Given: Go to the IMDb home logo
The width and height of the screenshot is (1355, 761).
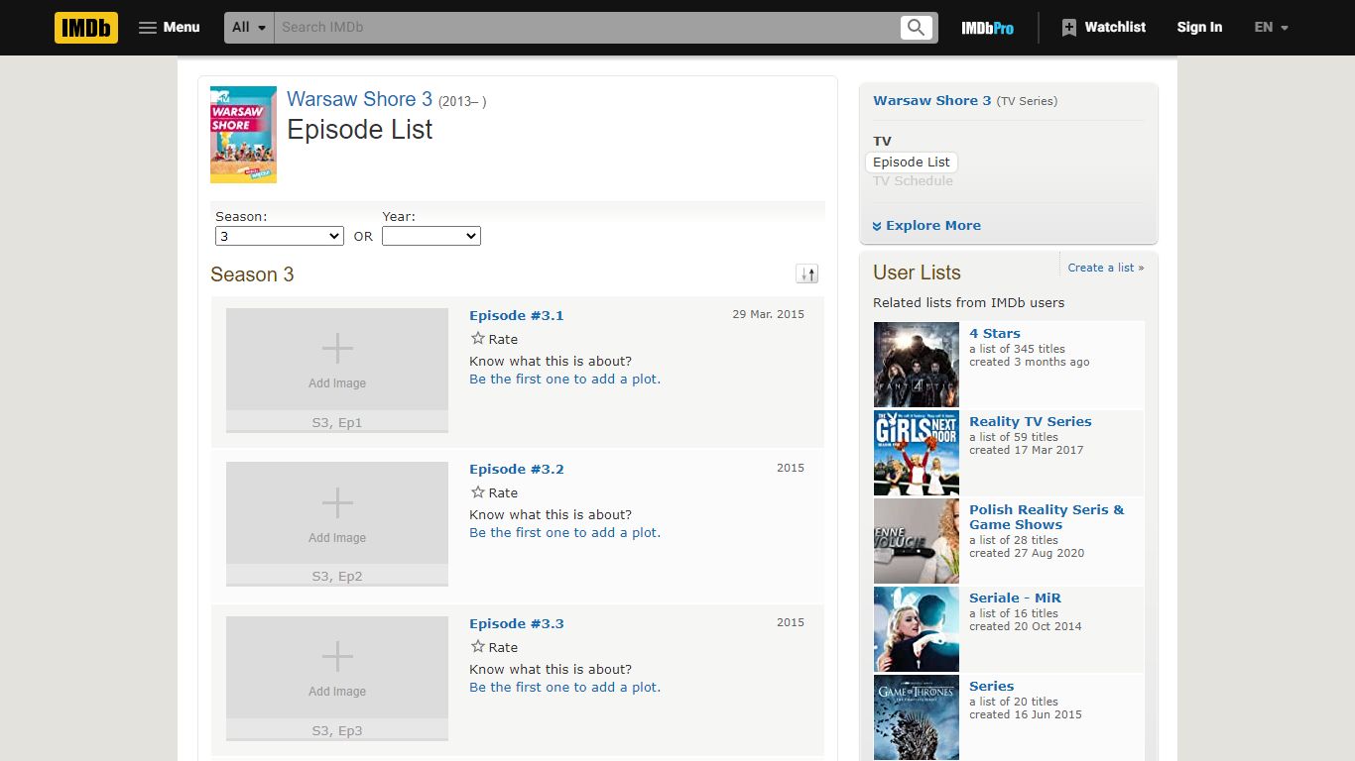Looking at the screenshot, I should point(86,28).
